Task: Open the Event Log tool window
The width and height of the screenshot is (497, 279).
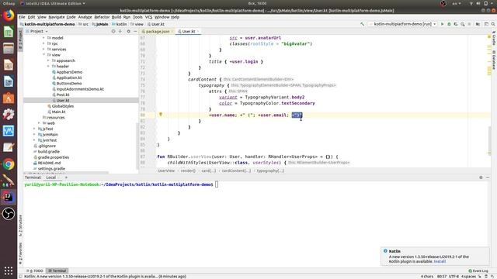Action: click(478, 270)
